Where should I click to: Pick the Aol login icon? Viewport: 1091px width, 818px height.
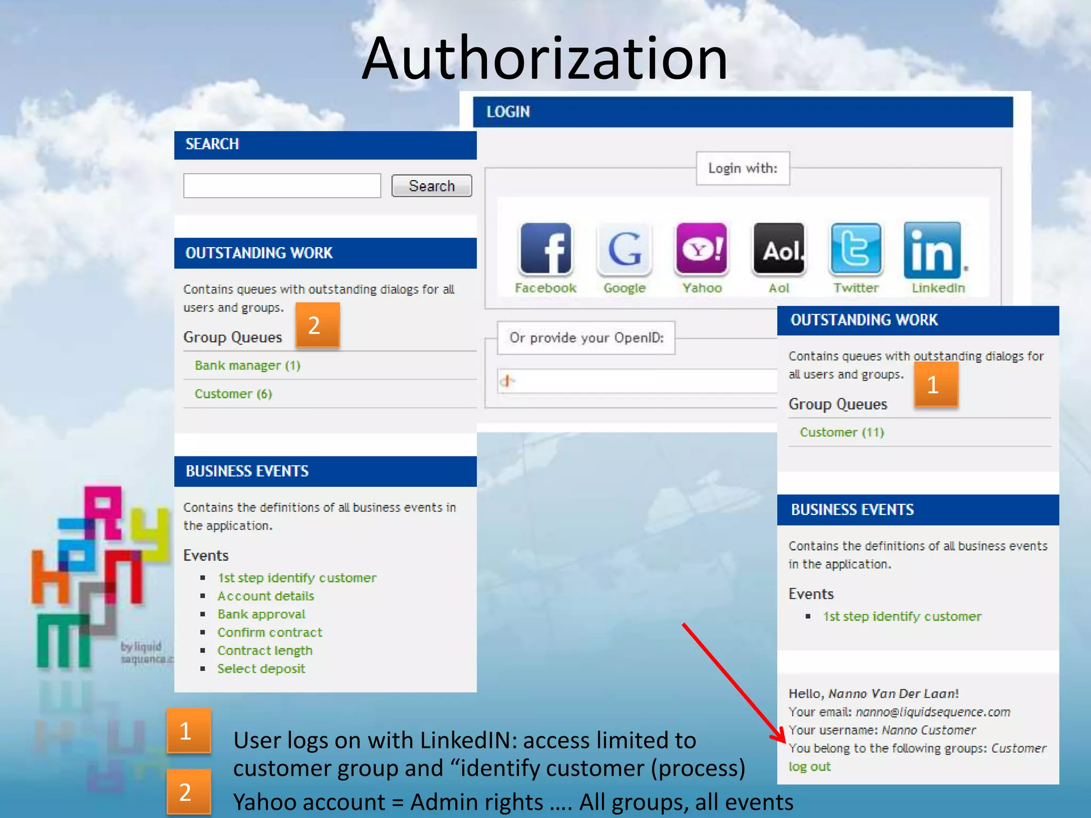point(779,248)
